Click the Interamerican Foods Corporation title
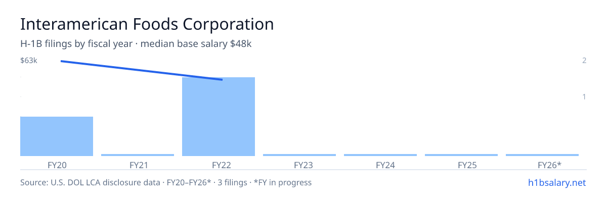607x202 pixels. point(147,24)
